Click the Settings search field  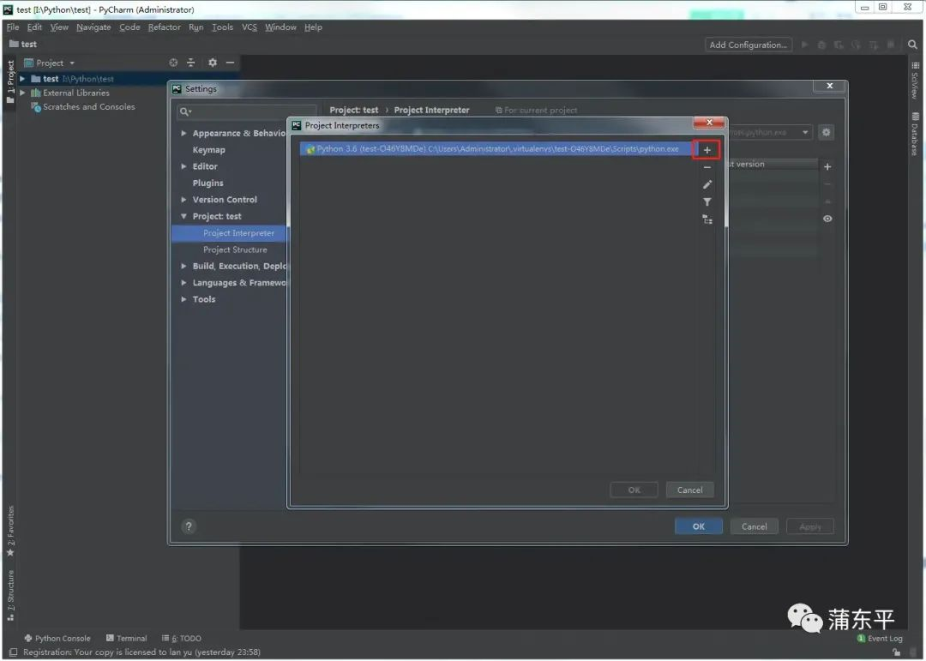246,111
